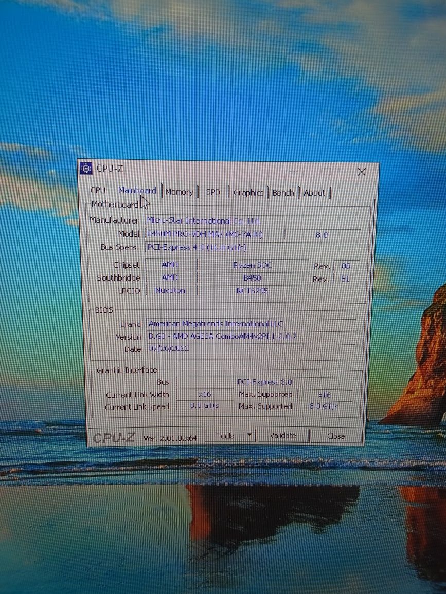The height and width of the screenshot is (594, 446).
Task: Minimize the CPU-Z window
Action: coord(294,172)
